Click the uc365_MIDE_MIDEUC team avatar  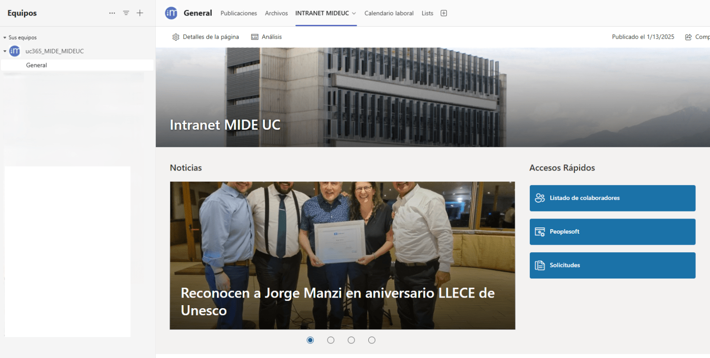click(15, 51)
